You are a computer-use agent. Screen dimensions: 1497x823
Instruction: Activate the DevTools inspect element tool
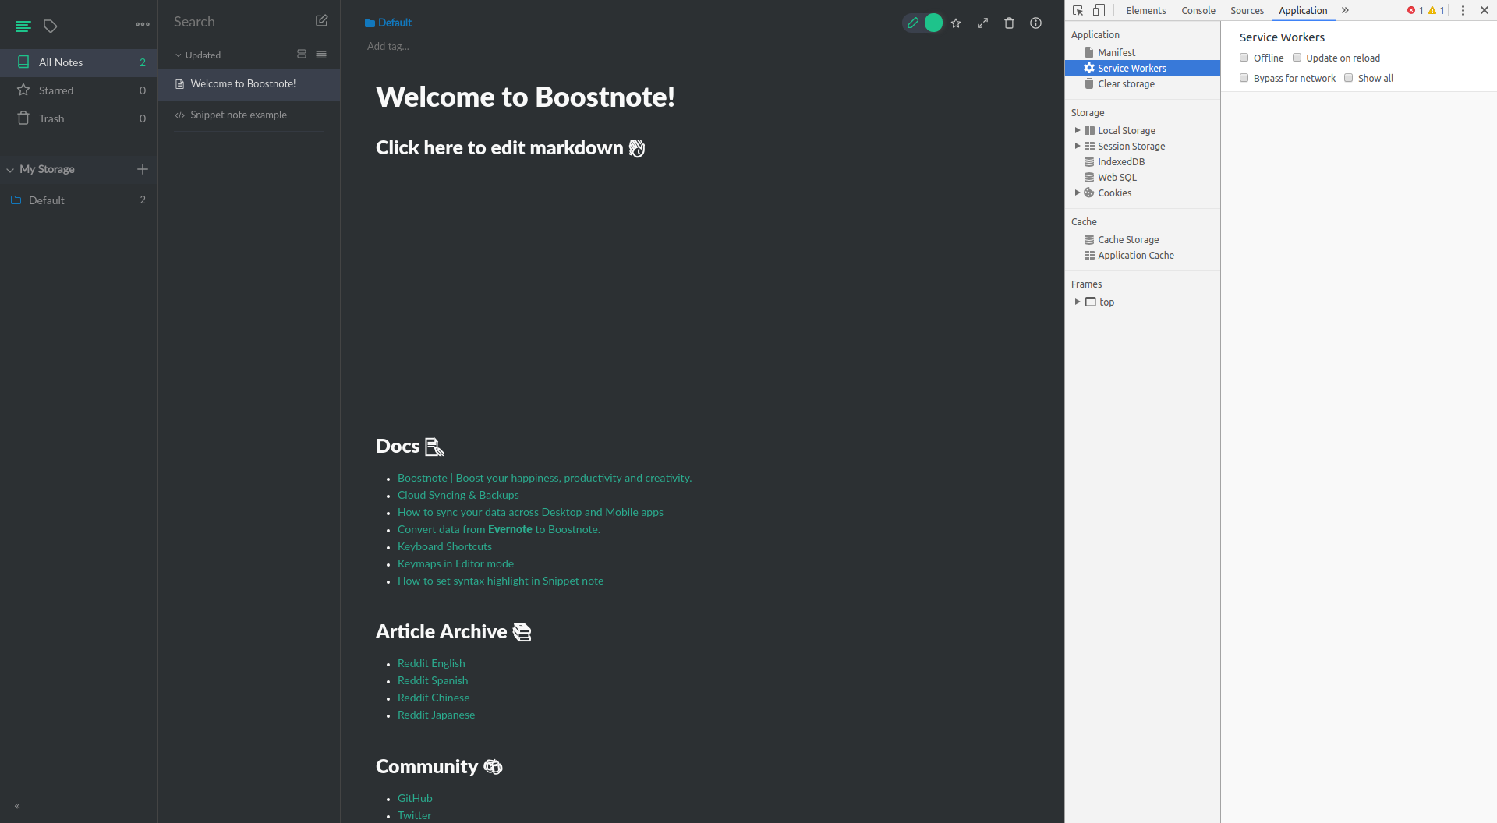1078,10
